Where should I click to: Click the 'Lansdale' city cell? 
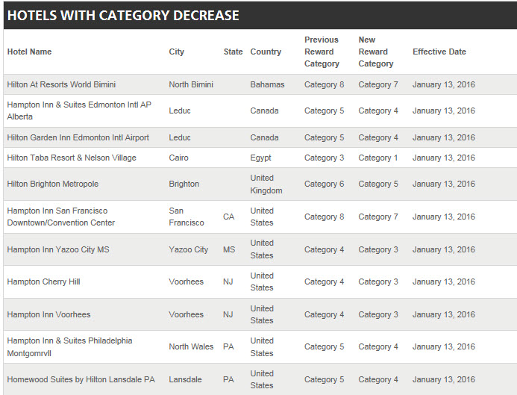(x=185, y=379)
